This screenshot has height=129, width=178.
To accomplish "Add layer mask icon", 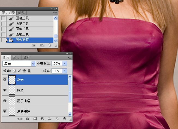I will point(35,119).
